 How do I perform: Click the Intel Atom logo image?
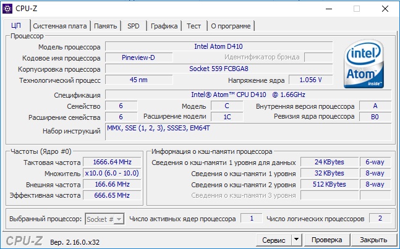click(364, 64)
